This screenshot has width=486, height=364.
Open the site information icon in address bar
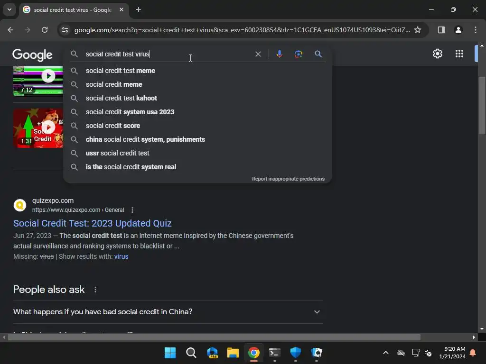(65, 30)
